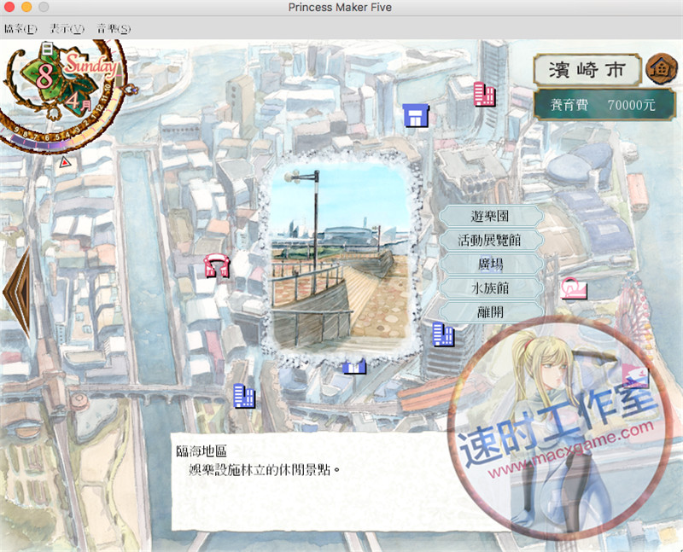Select the 水族館 option

coord(491,288)
